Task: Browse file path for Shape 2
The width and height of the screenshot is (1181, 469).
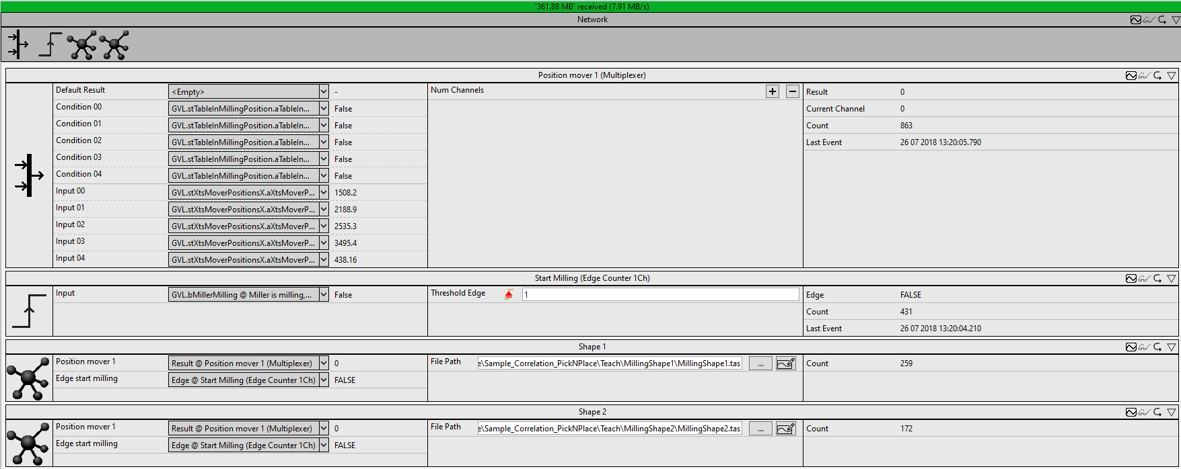Action: pyautogui.click(x=760, y=429)
